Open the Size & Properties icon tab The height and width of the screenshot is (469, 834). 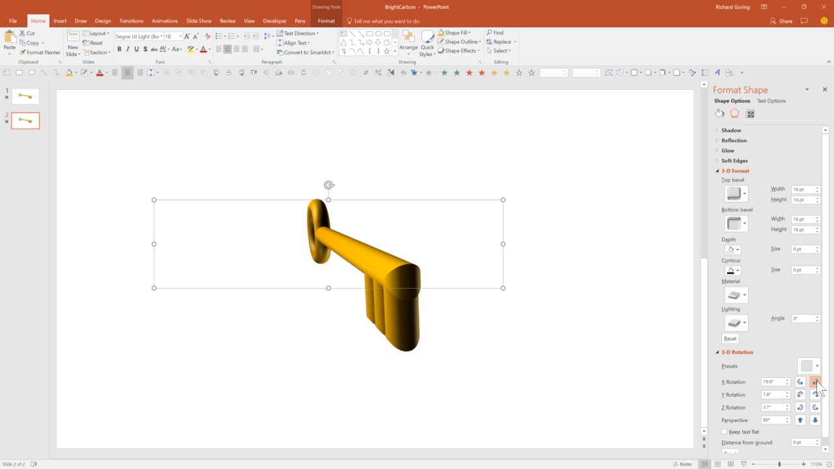[750, 114]
